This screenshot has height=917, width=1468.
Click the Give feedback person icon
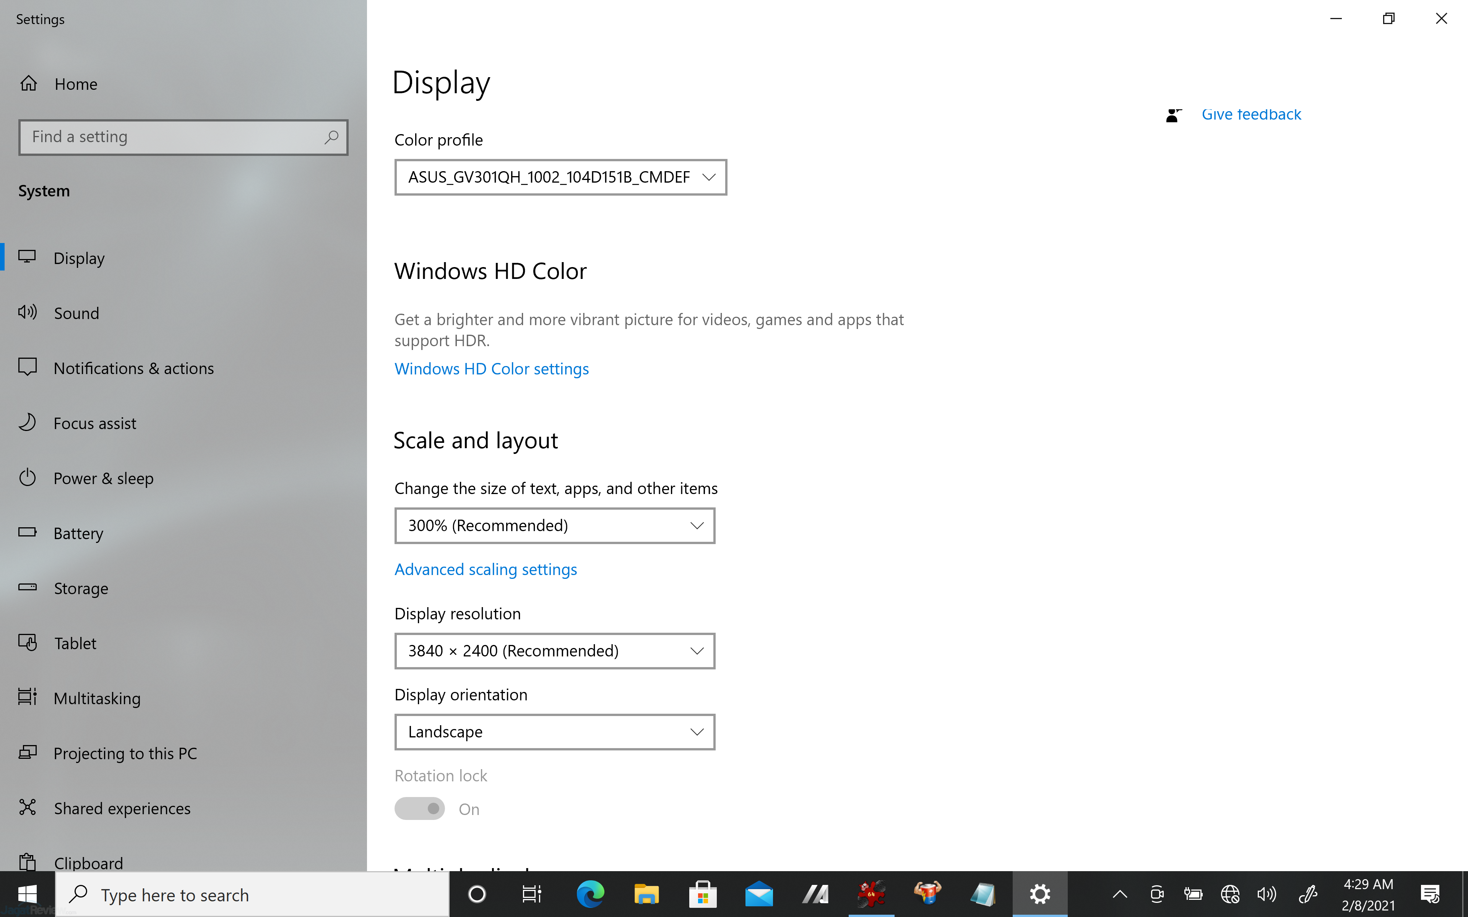click(1173, 115)
